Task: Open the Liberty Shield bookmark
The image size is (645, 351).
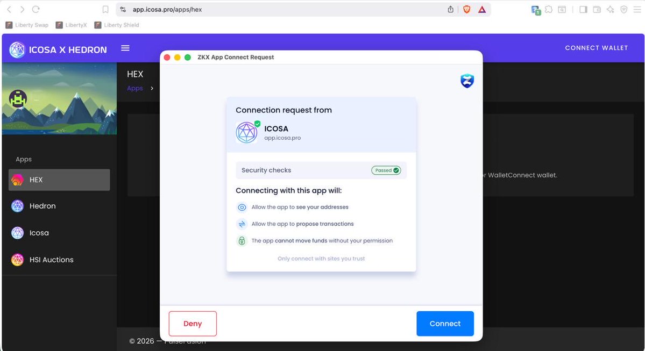Action: (116, 25)
